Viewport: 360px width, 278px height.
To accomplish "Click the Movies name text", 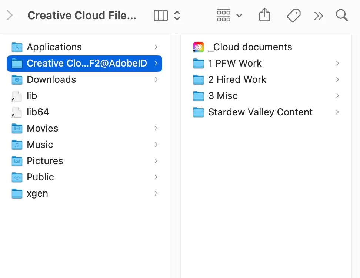I will pos(43,128).
